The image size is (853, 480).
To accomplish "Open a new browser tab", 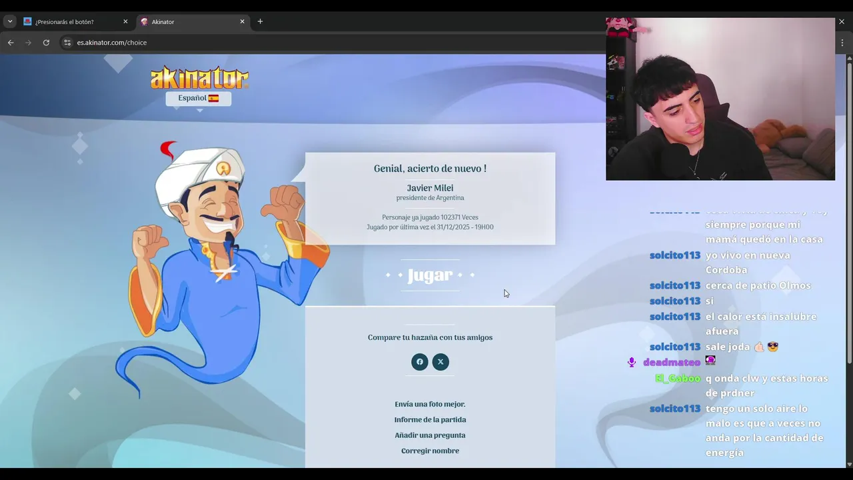I will tap(260, 21).
